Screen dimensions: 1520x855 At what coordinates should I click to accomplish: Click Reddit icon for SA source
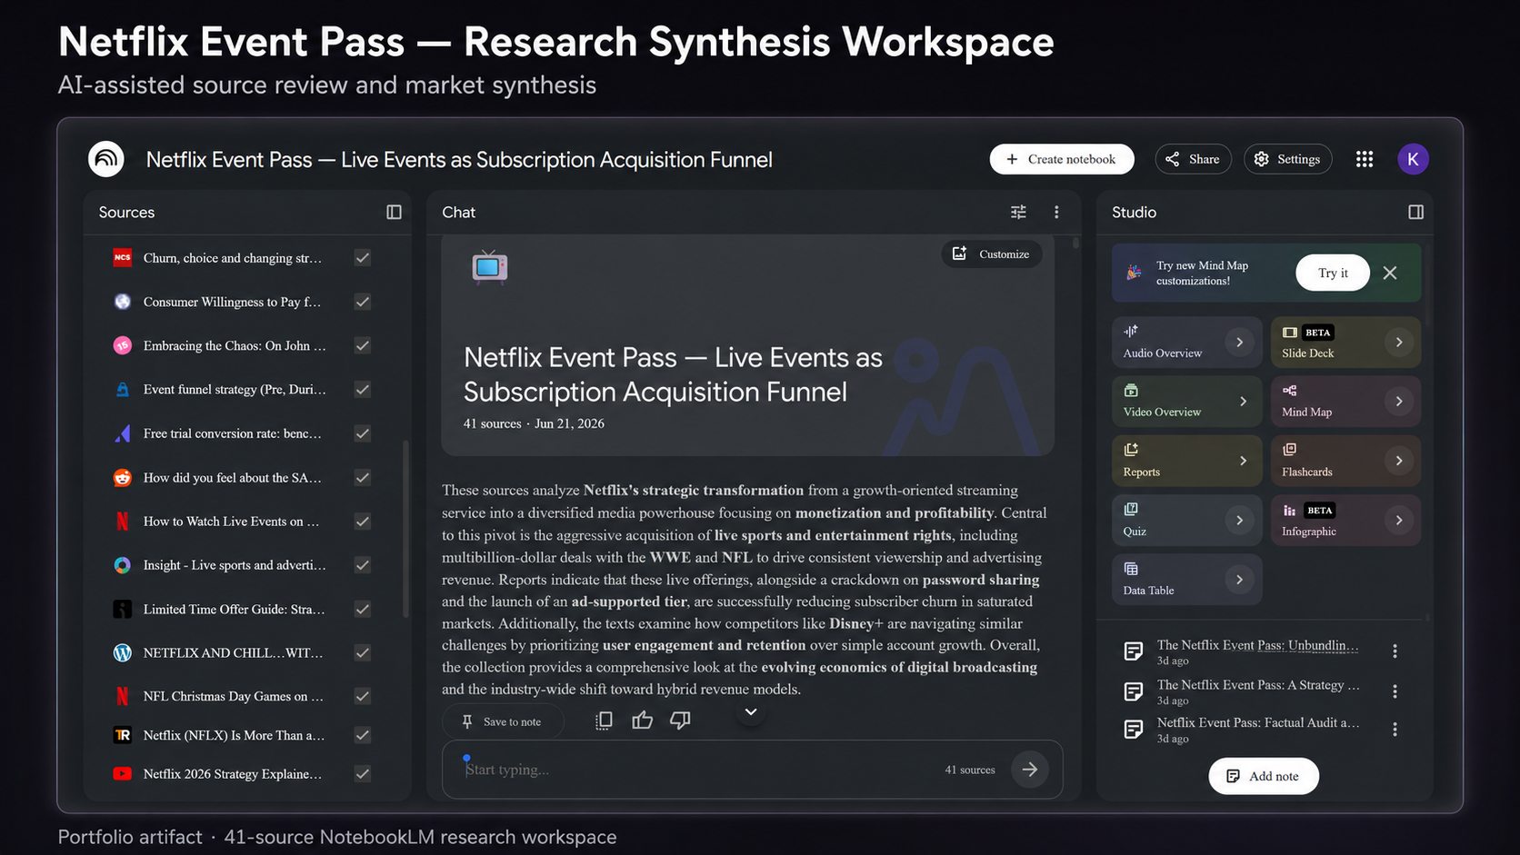click(x=122, y=478)
